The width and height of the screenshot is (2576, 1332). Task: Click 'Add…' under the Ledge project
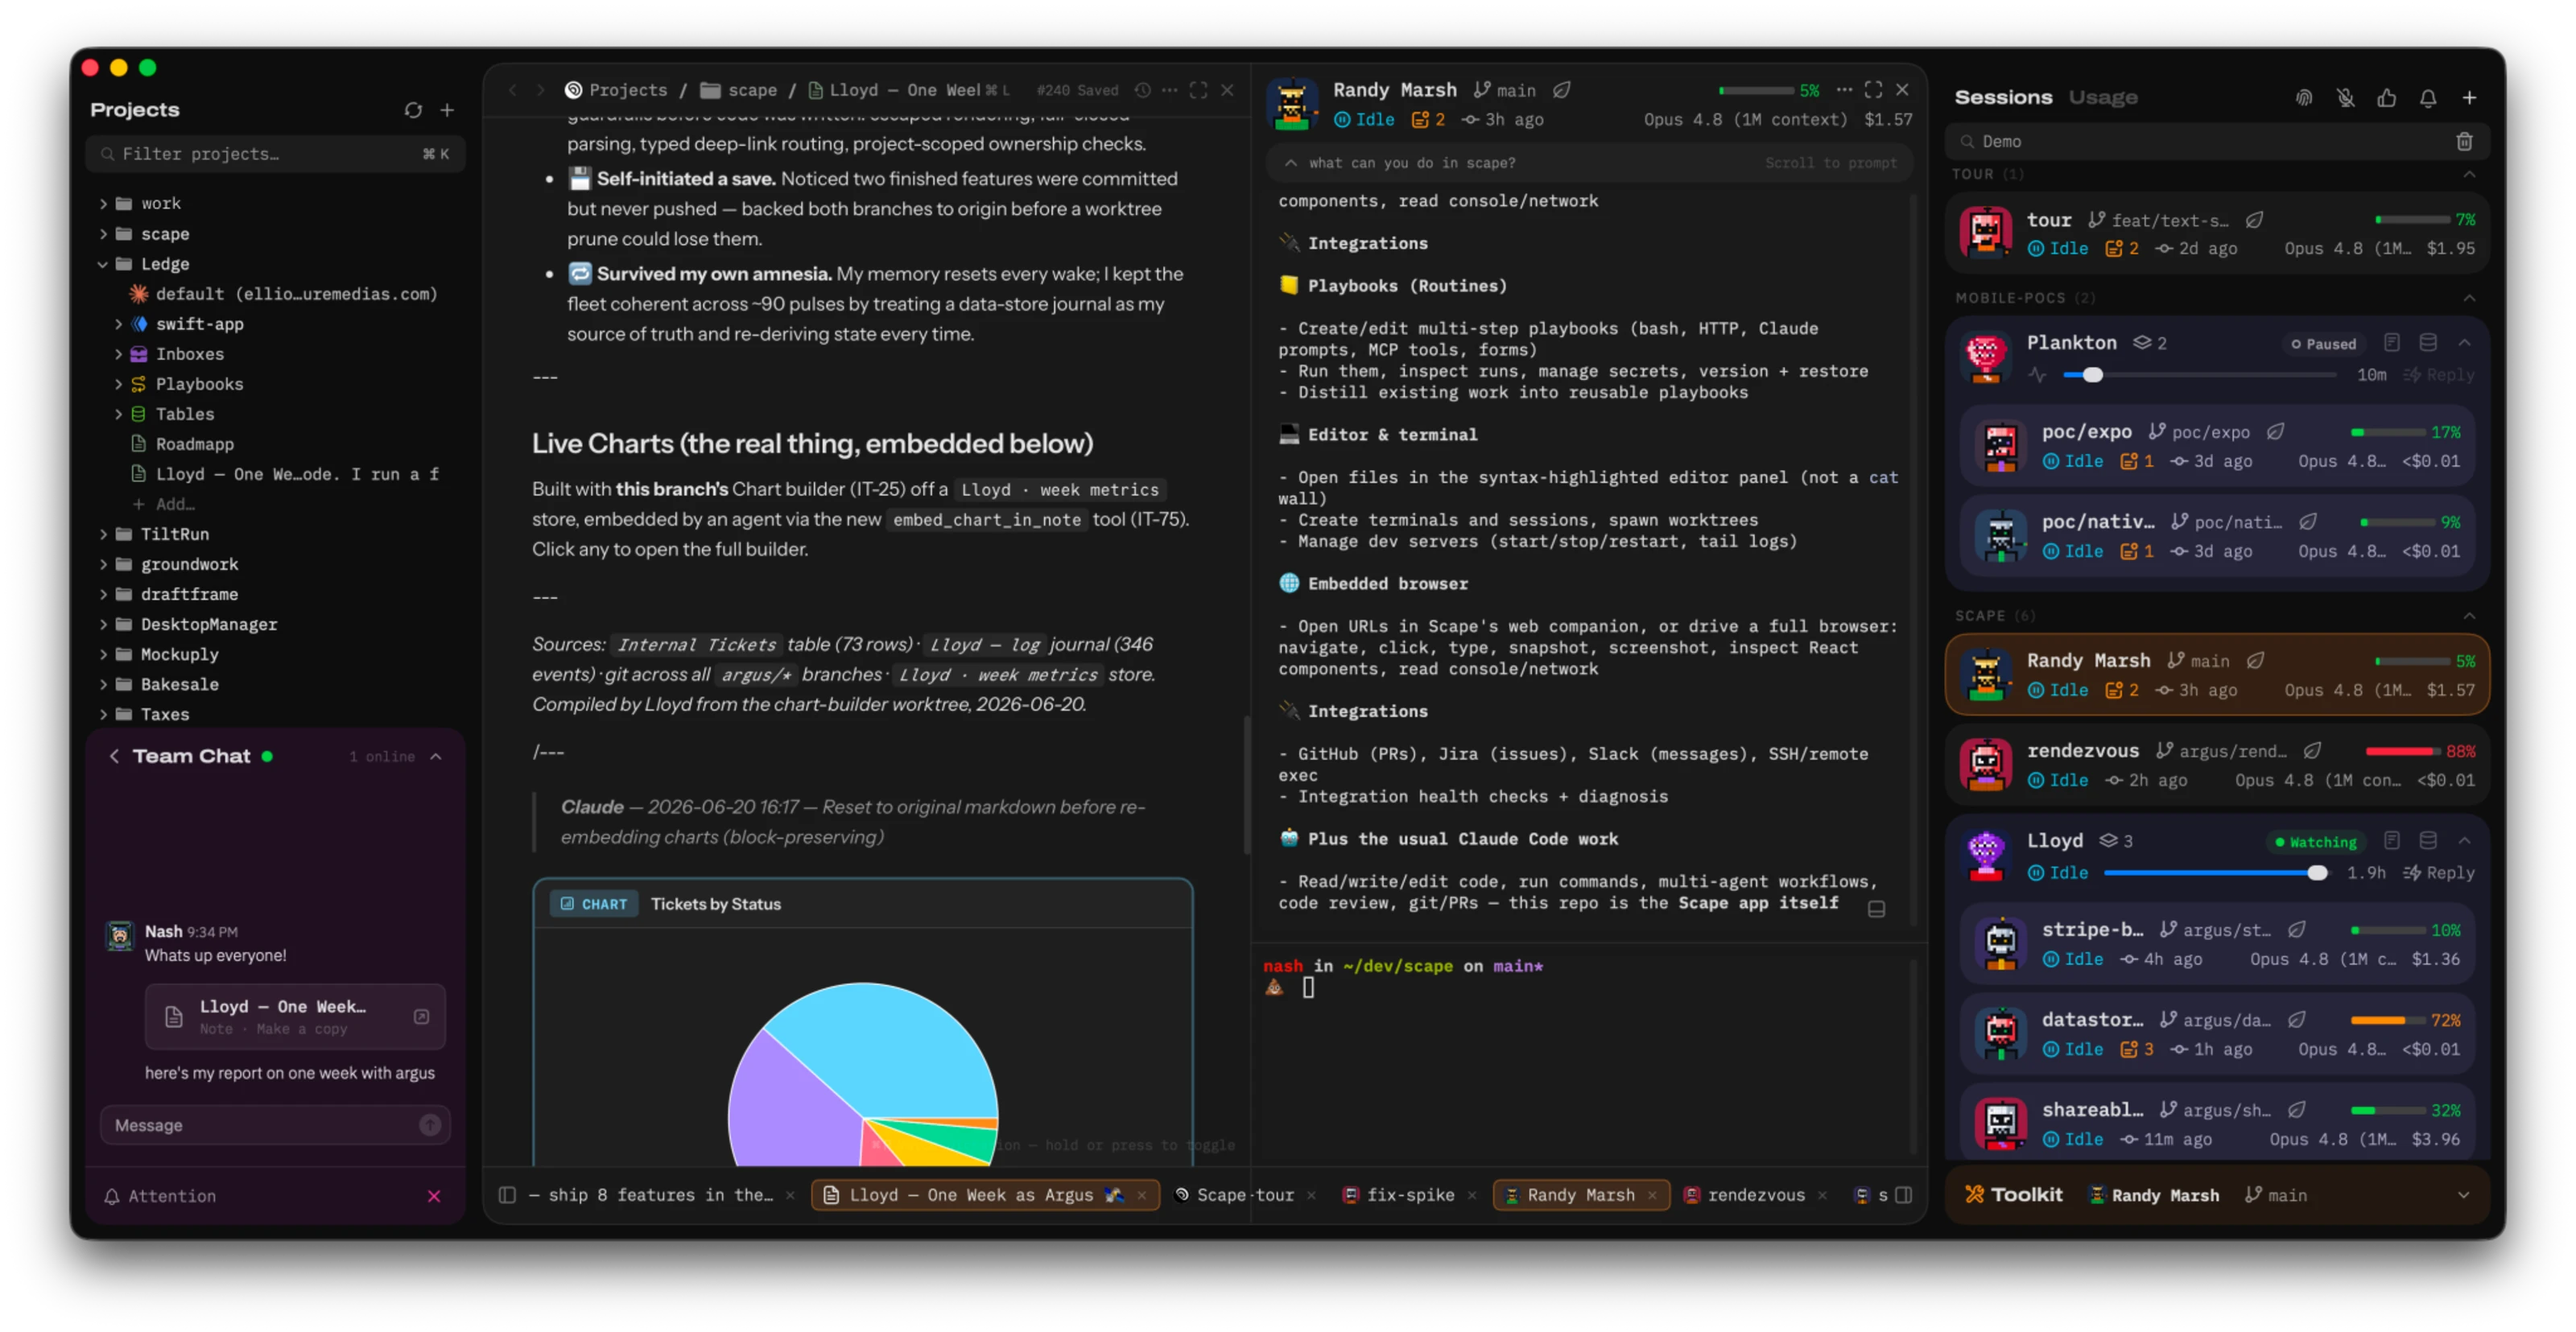[x=165, y=504]
